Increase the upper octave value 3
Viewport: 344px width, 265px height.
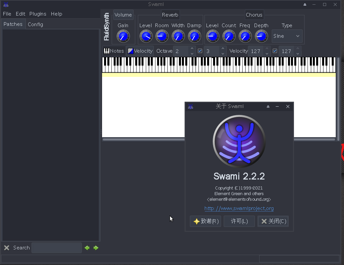click(223, 48)
